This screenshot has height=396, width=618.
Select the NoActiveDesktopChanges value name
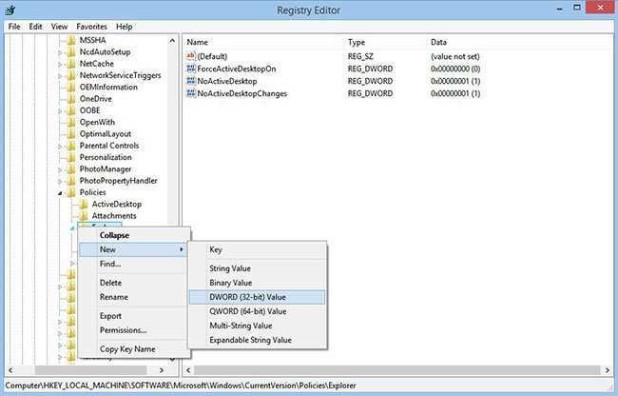pyautogui.click(x=242, y=93)
